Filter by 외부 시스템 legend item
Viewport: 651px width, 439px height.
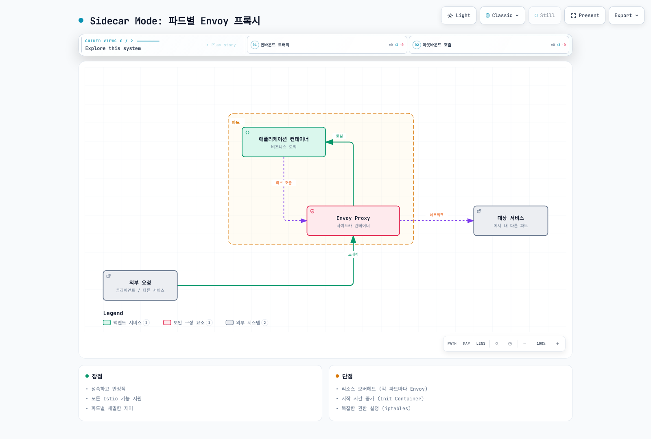[247, 323]
